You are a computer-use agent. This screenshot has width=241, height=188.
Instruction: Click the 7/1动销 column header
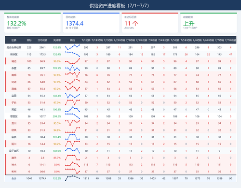tap(86, 40)
